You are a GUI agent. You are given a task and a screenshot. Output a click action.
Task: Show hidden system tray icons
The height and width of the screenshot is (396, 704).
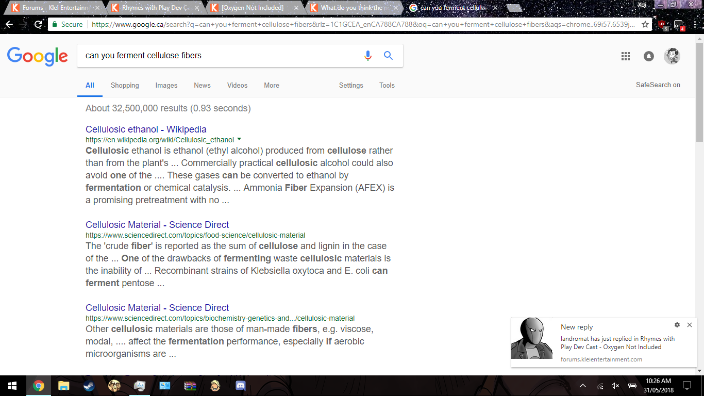coord(583,386)
